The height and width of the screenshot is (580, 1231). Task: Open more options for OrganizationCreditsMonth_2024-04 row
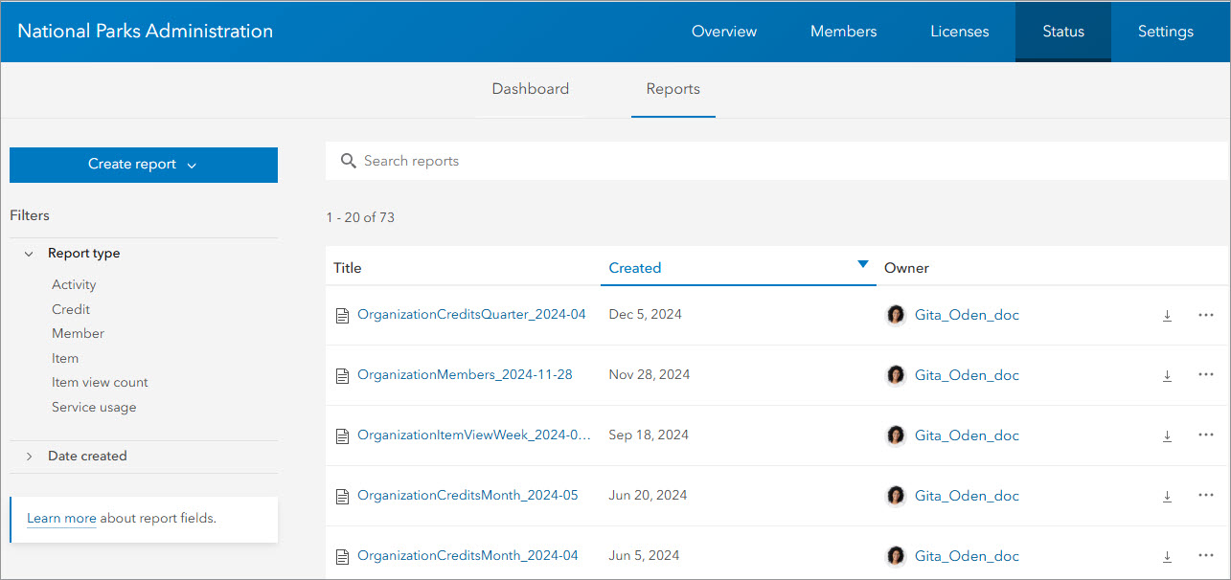(1206, 556)
